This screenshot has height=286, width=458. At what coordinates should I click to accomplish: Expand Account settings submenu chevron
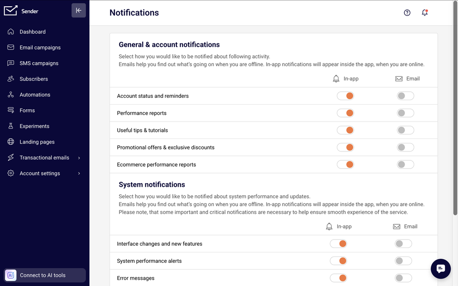pos(79,174)
